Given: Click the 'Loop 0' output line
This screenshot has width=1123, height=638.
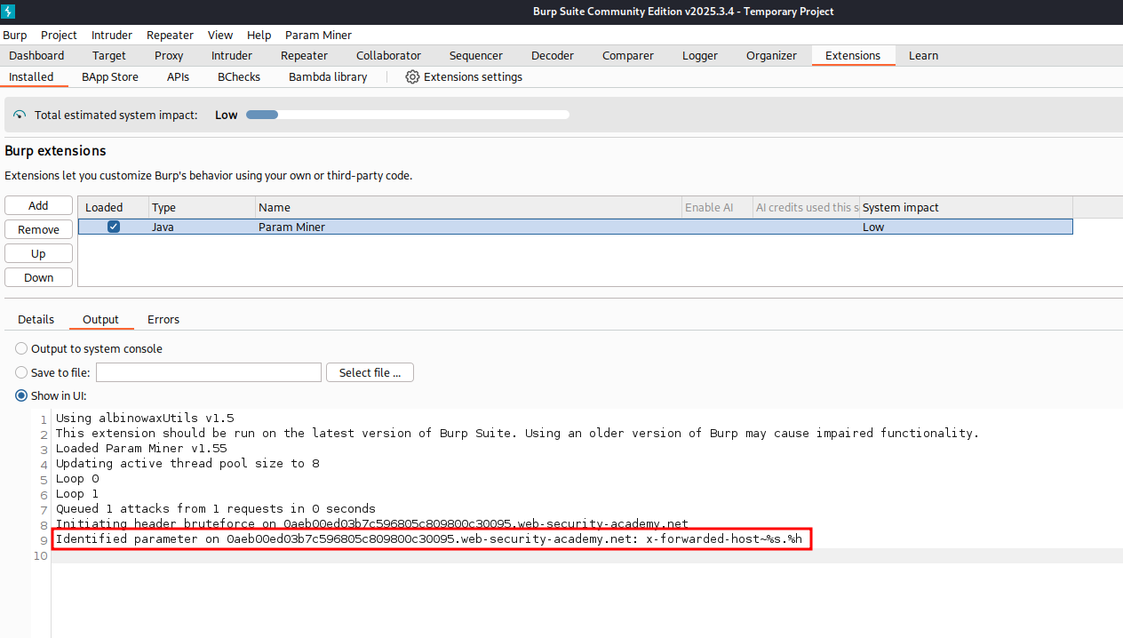Looking at the screenshot, I should 77,479.
